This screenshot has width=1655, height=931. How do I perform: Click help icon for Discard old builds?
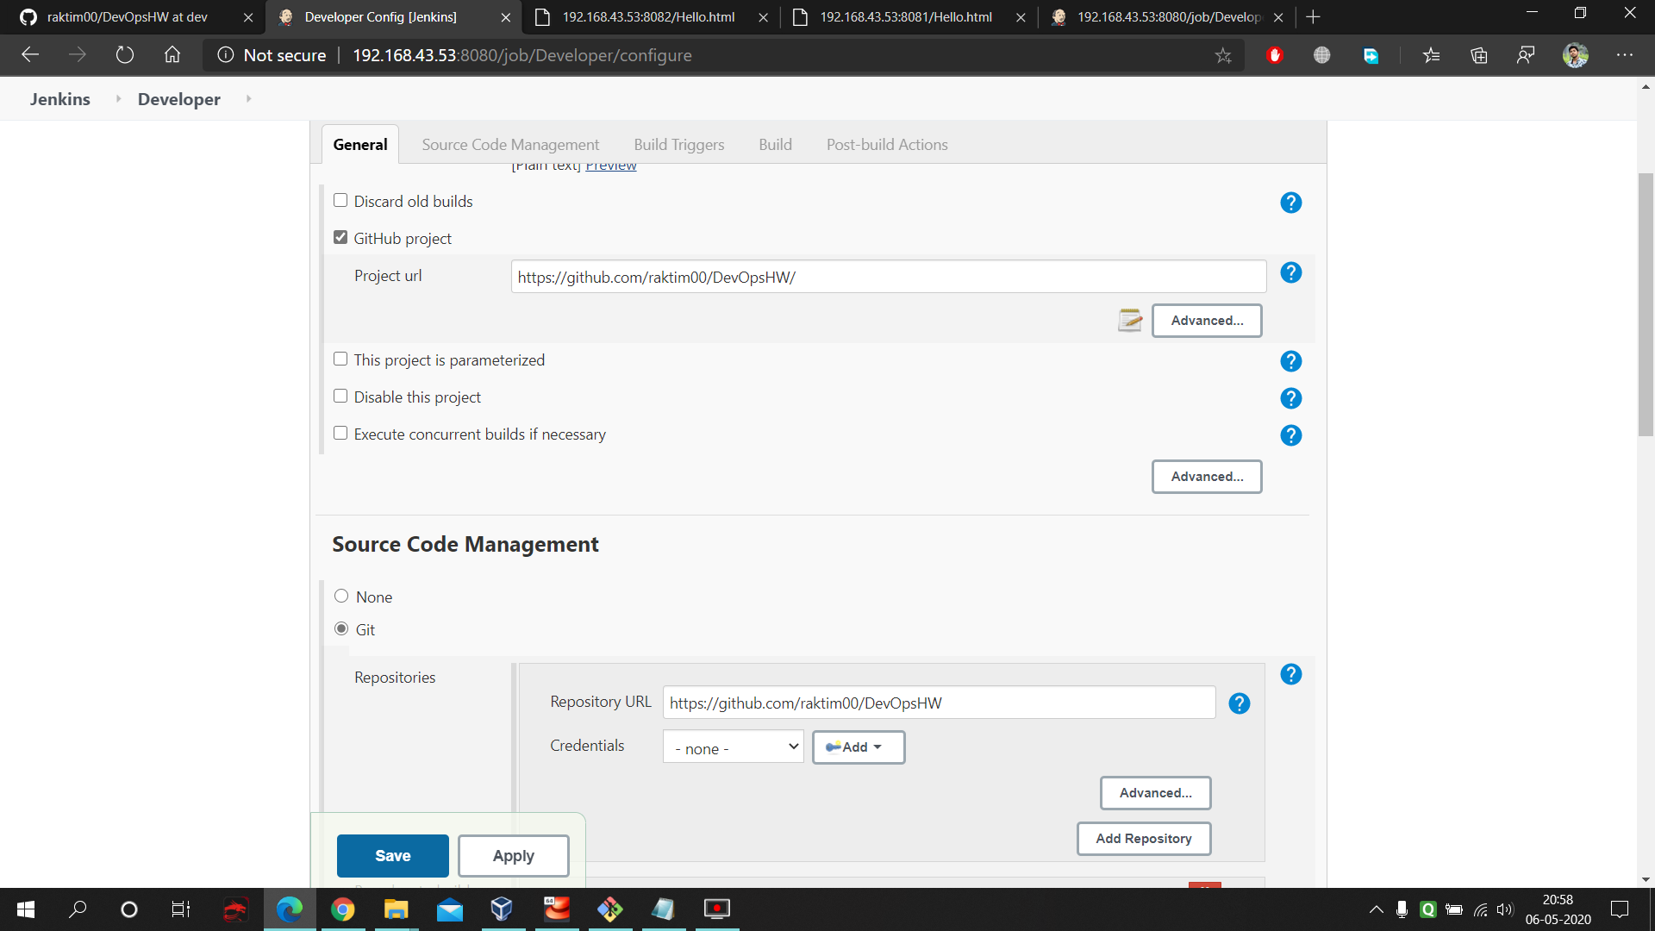[x=1290, y=203]
